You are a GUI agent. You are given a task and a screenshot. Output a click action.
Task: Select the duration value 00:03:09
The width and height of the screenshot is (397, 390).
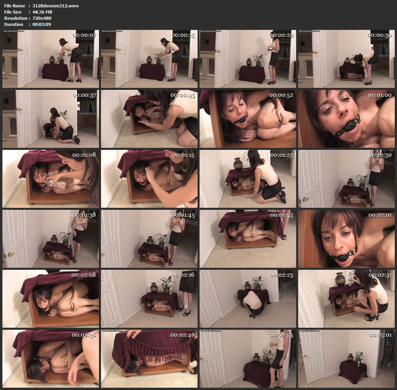[41, 24]
